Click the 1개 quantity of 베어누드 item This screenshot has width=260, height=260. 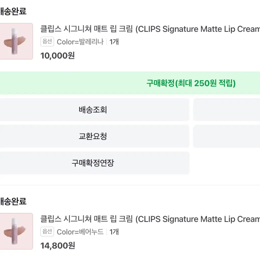(x=114, y=232)
